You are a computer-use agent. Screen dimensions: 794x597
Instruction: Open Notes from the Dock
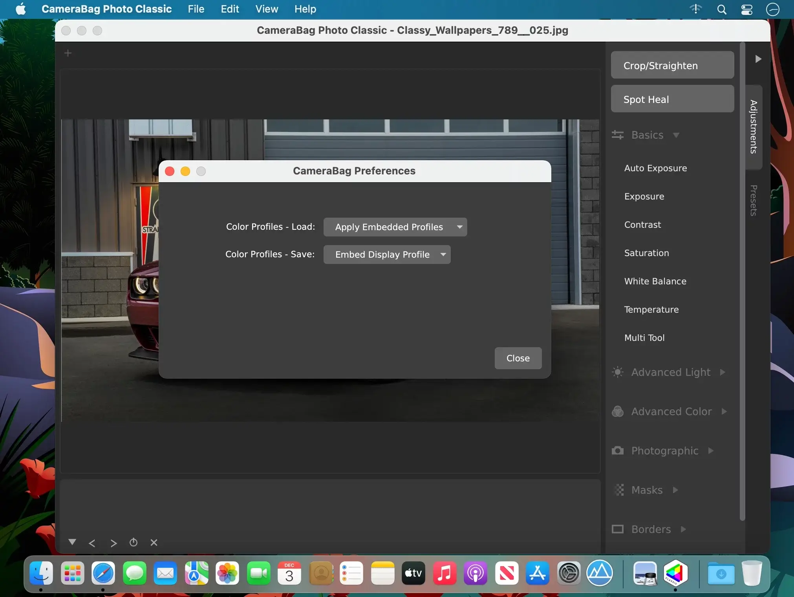coord(382,573)
